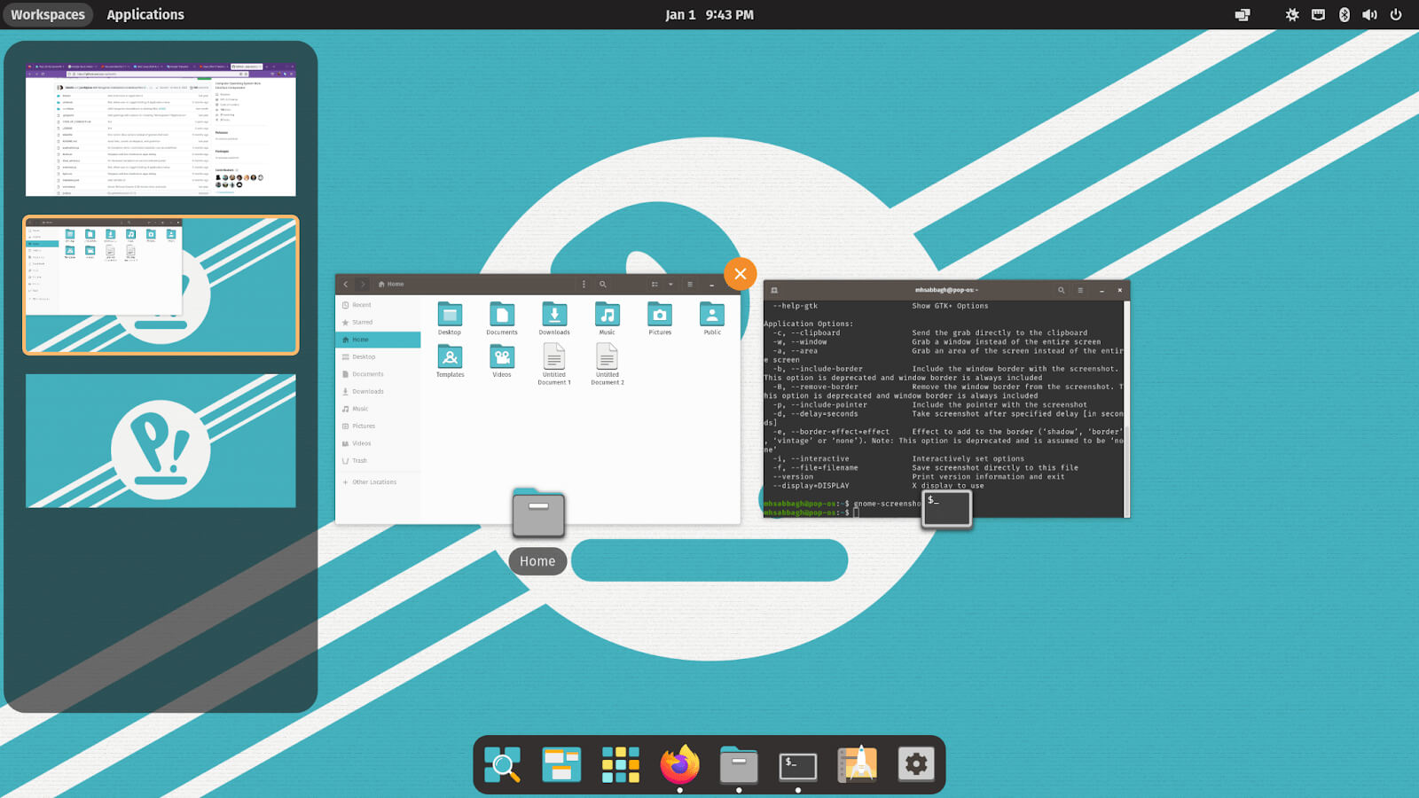Select Downloads in Files sidebar
This screenshot has width=1419, height=798.
[379, 391]
